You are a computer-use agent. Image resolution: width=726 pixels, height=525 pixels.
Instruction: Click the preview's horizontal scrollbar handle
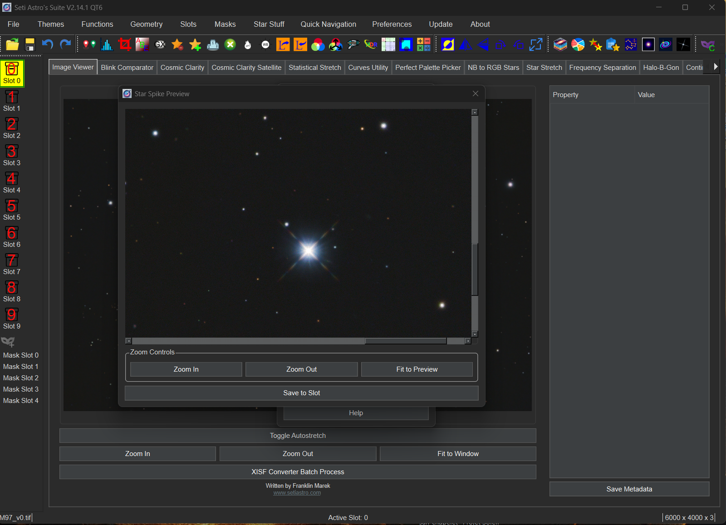tap(406, 341)
